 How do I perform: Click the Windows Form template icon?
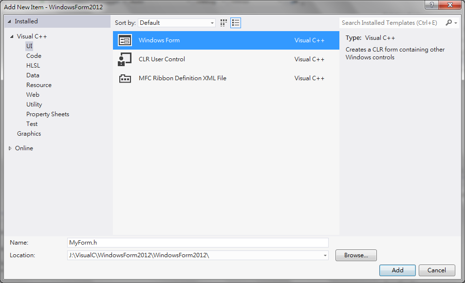pos(125,40)
